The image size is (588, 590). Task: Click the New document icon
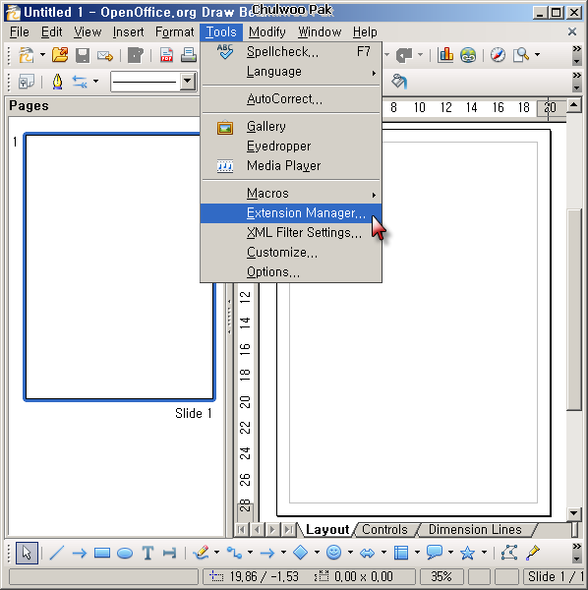pos(26,55)
